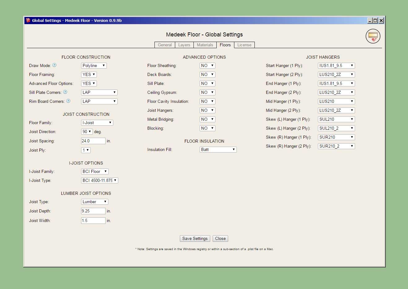Click the Medeek Floor logo icon
Image resolution: width=408 pixels, height=289 pixels.
click(x=373, y=36)
